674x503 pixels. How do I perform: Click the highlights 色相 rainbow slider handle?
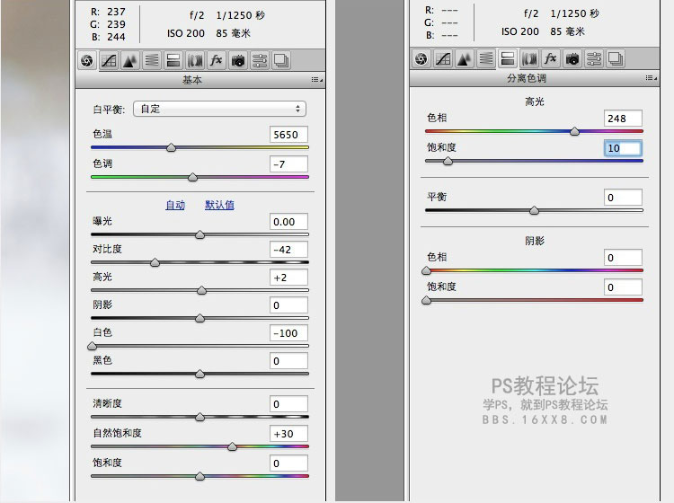[575, 131]
